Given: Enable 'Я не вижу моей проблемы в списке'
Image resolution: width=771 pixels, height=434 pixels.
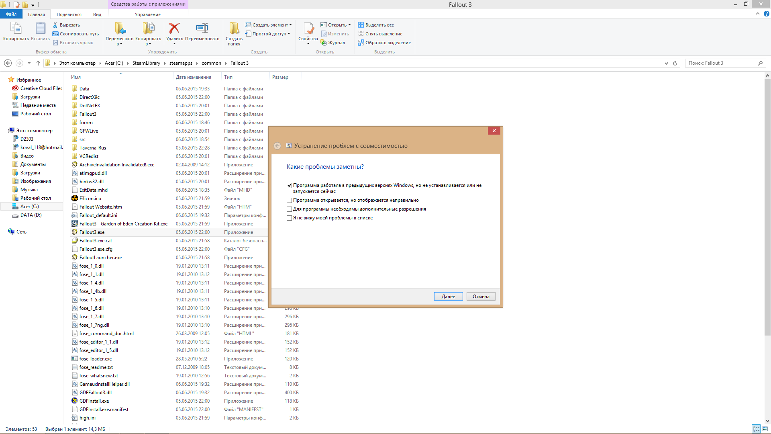Looking at the screenshot, I should tap(289, 218).
